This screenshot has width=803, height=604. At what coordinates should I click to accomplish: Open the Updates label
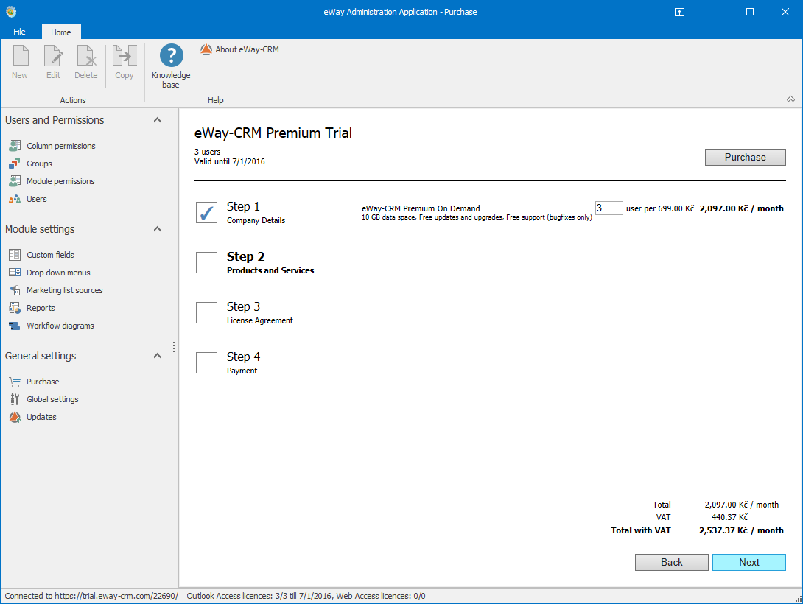point(41,417)
